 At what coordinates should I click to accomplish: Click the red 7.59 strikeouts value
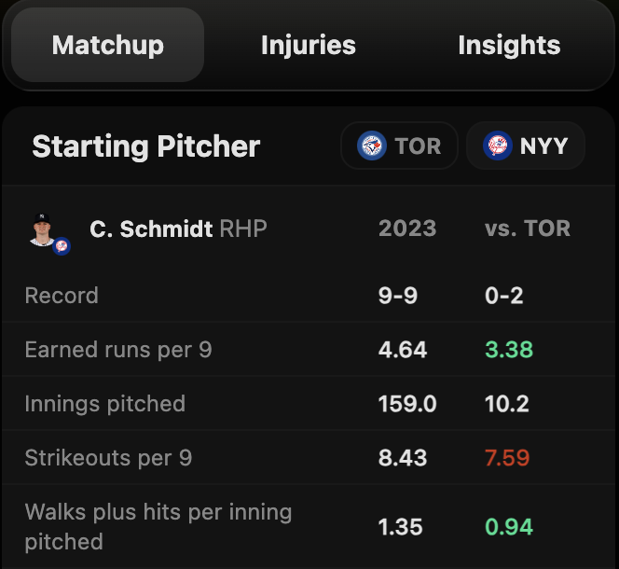pos(508,458)
